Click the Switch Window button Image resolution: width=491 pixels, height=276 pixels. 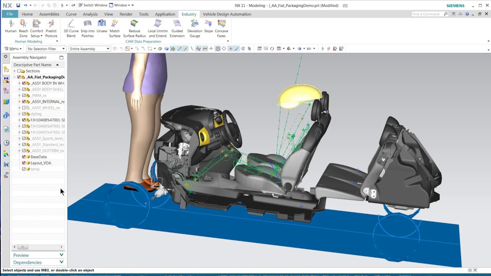click(x=93, y=5)
